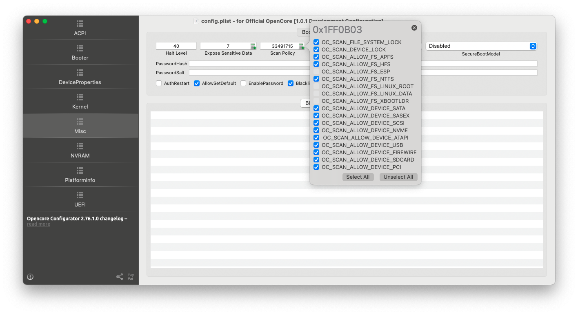Click the Select All button
The height and width of the screenshot is (315, 578).
(x=358, y=177)
